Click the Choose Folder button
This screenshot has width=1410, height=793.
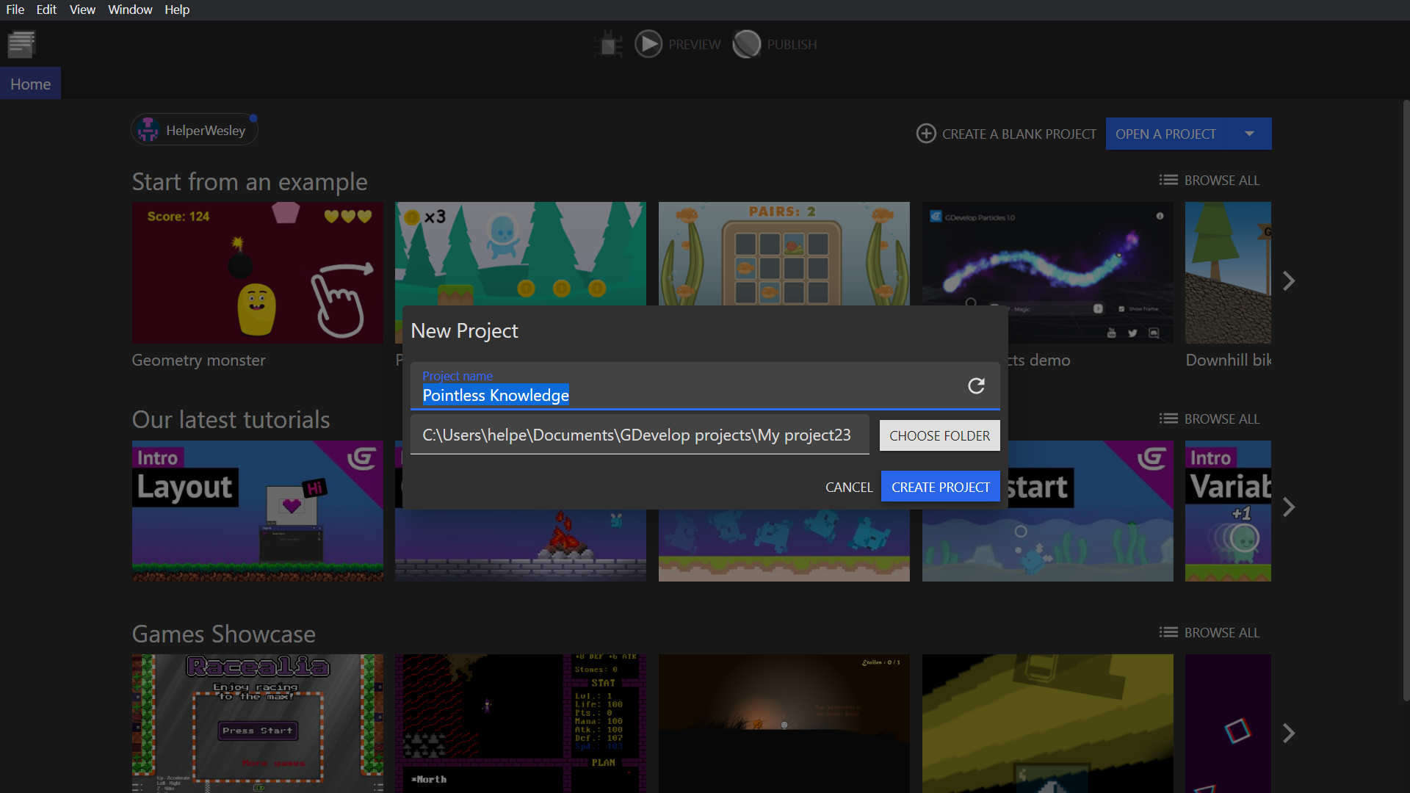(x=939, y=435)
